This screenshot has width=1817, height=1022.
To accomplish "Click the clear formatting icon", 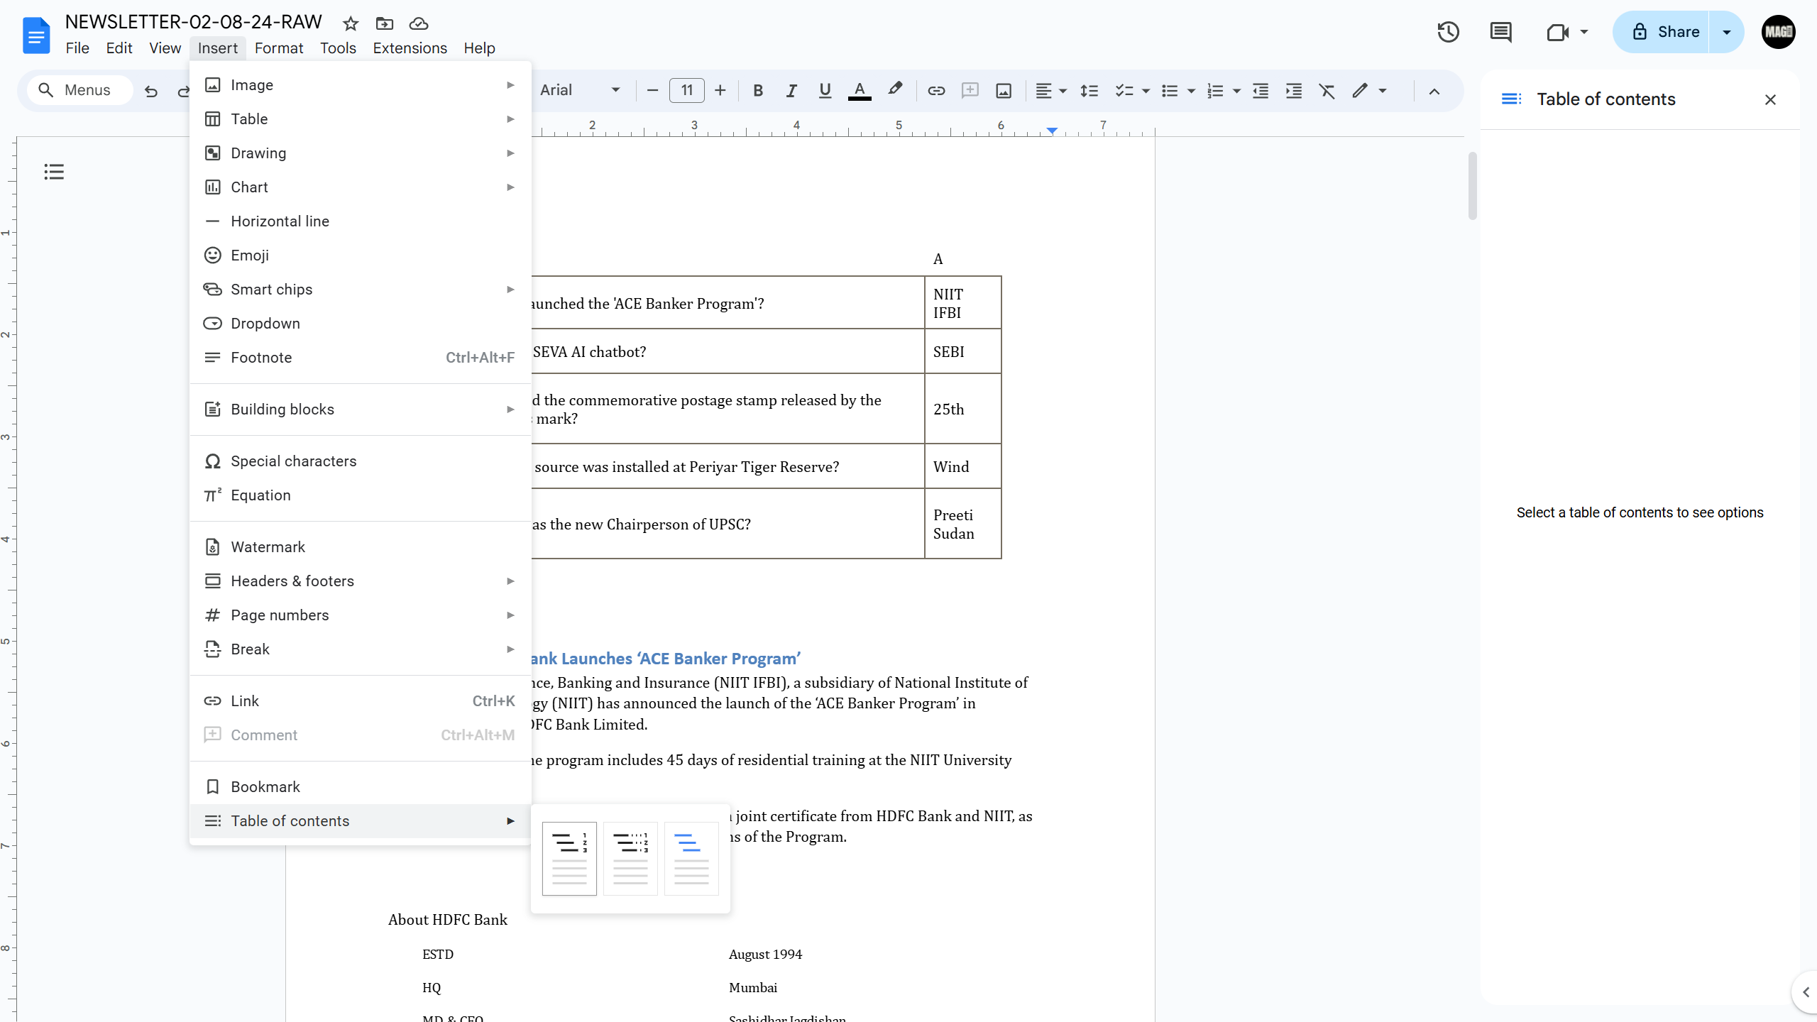I will [x=1327, y=90].
